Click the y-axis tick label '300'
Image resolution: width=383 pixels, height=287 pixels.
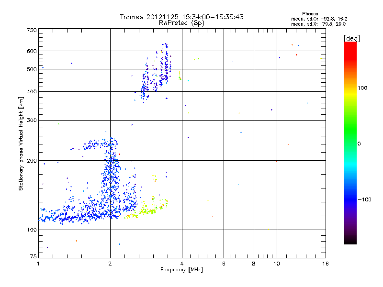[x=32, y=121]
